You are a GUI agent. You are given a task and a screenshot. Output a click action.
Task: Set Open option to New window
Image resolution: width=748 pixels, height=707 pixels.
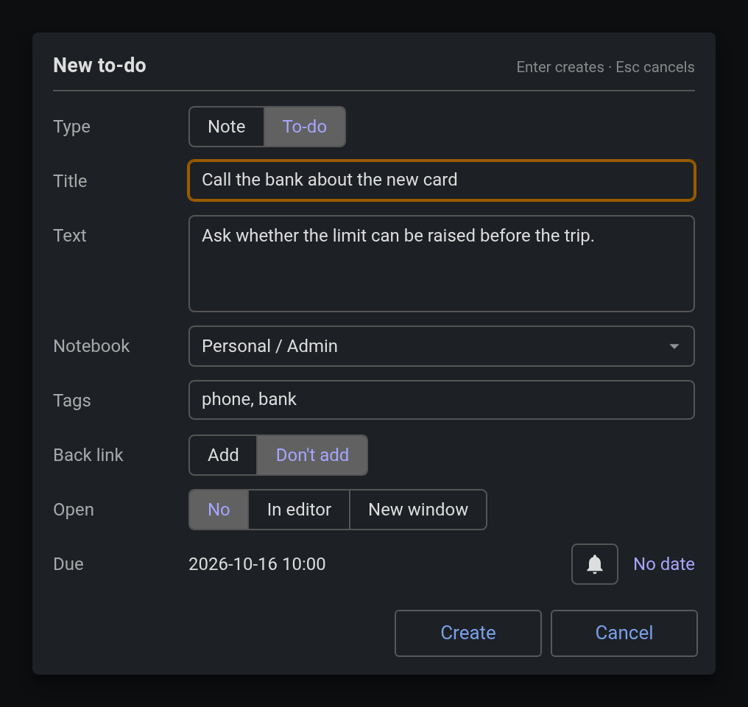coord(418,510)
